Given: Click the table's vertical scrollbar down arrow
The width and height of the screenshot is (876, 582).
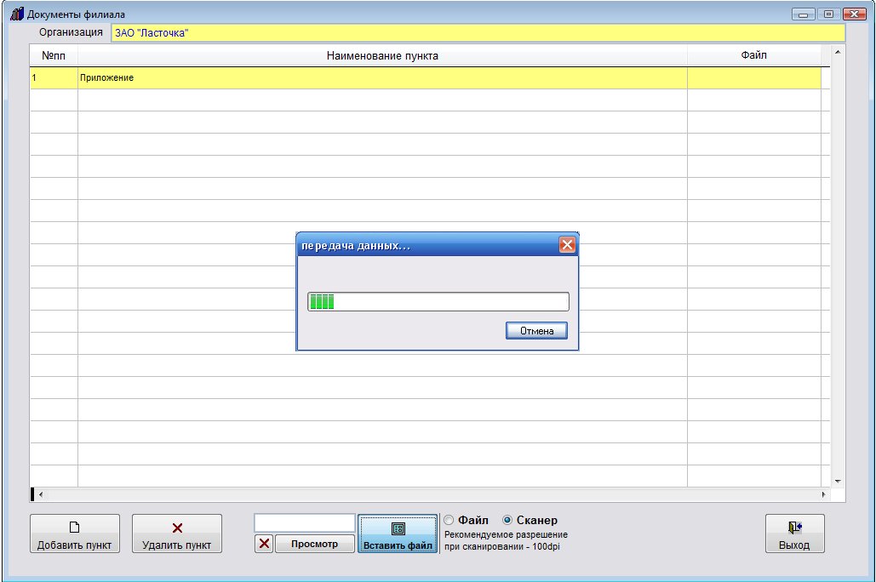Looking at the screenshot, I should 838,481.
